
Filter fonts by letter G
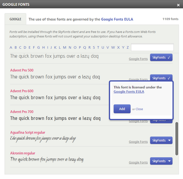point(38,48)
